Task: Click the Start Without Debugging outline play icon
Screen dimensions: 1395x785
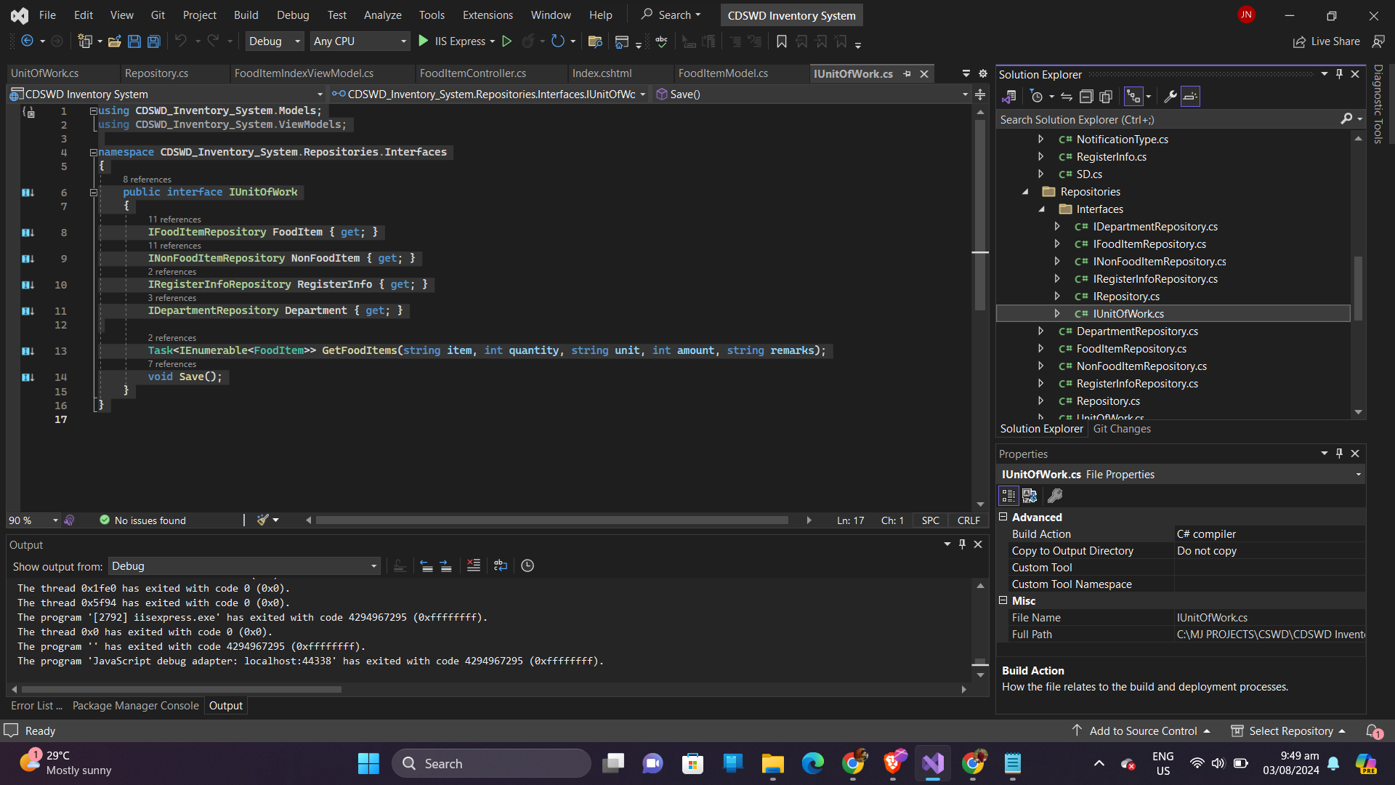Action: [x=507, y=41]
